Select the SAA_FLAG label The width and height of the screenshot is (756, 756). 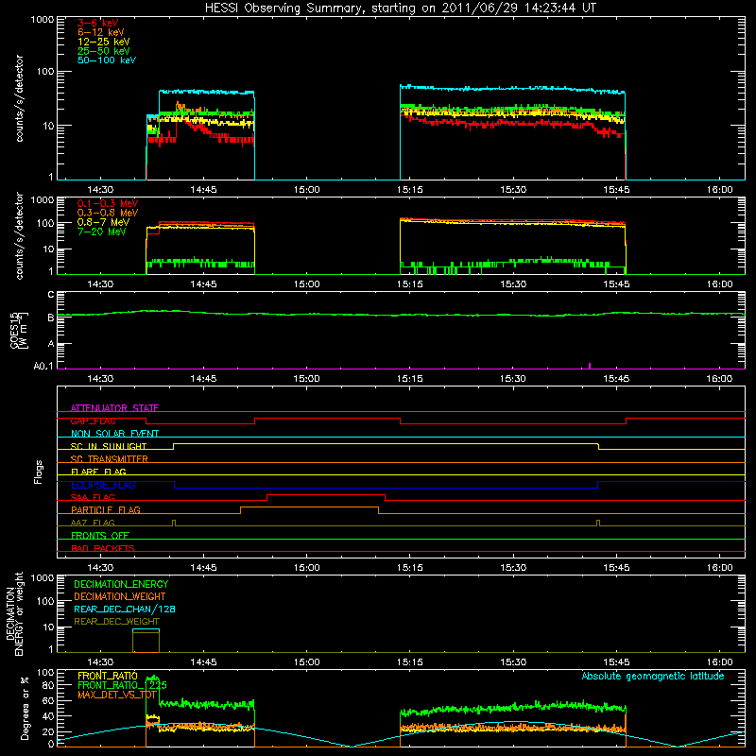point(93,497)
